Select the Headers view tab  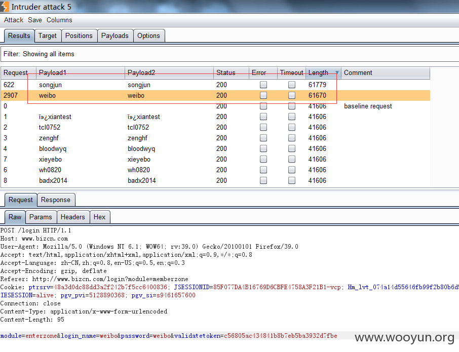click(x=72, y=217)
